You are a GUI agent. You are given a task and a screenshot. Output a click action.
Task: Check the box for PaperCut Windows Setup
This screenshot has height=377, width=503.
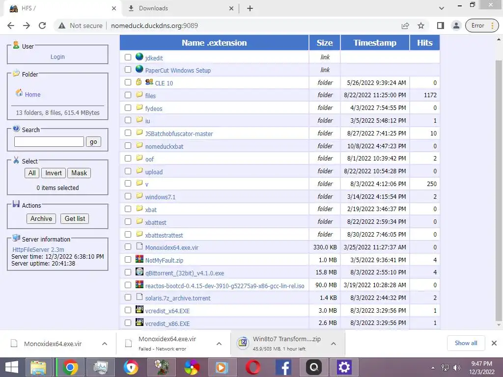pyautogui.click(x=128, y=70)
